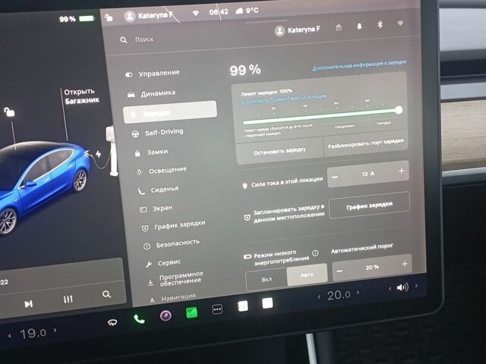
Task: Click the lock icon in the top status bar
Action: [109, 17]
